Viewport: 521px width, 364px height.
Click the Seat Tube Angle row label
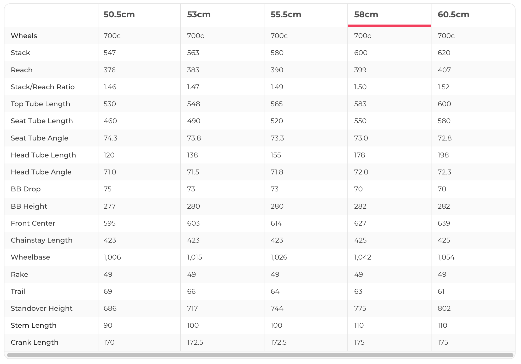click(39, 138)
